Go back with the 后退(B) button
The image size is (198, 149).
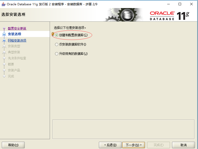(x=110, y=145)
